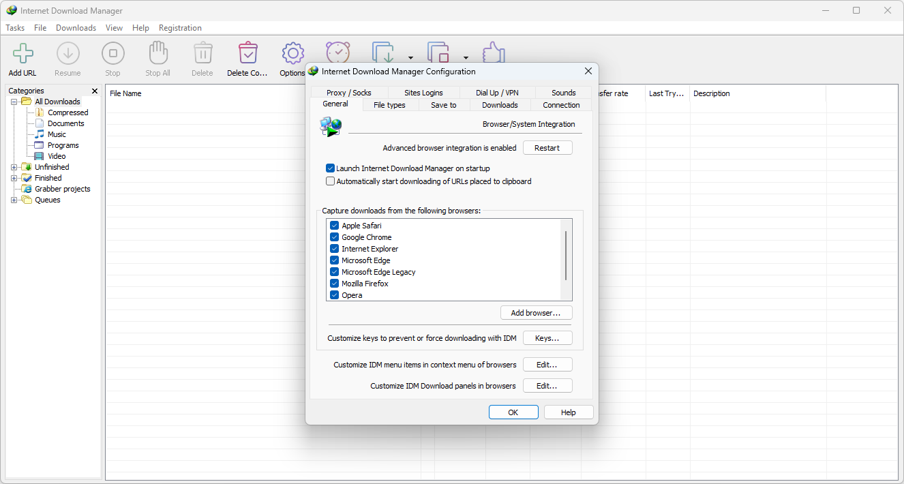Uncheck Mozilla Firefox browser
Image resolution: width=904 pixels, height=484 pixels.
335,284
